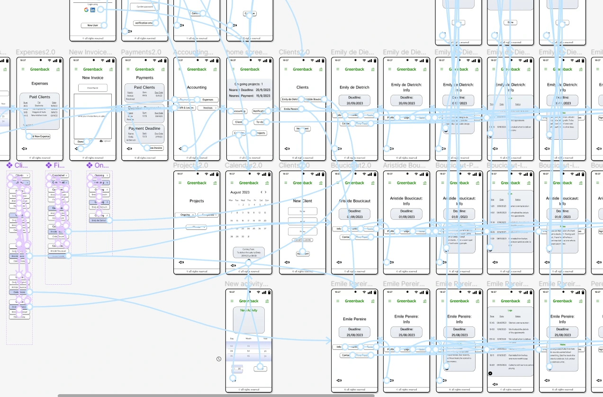Click Client Name field in New Invoice

(93, 88)
